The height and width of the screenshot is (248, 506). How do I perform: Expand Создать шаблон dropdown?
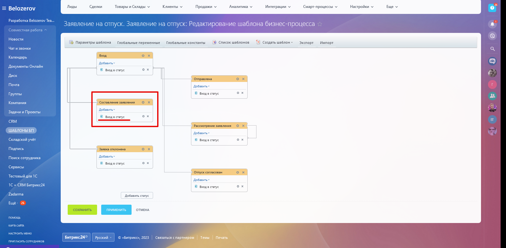pyautogui.click(x=275, y=42)
